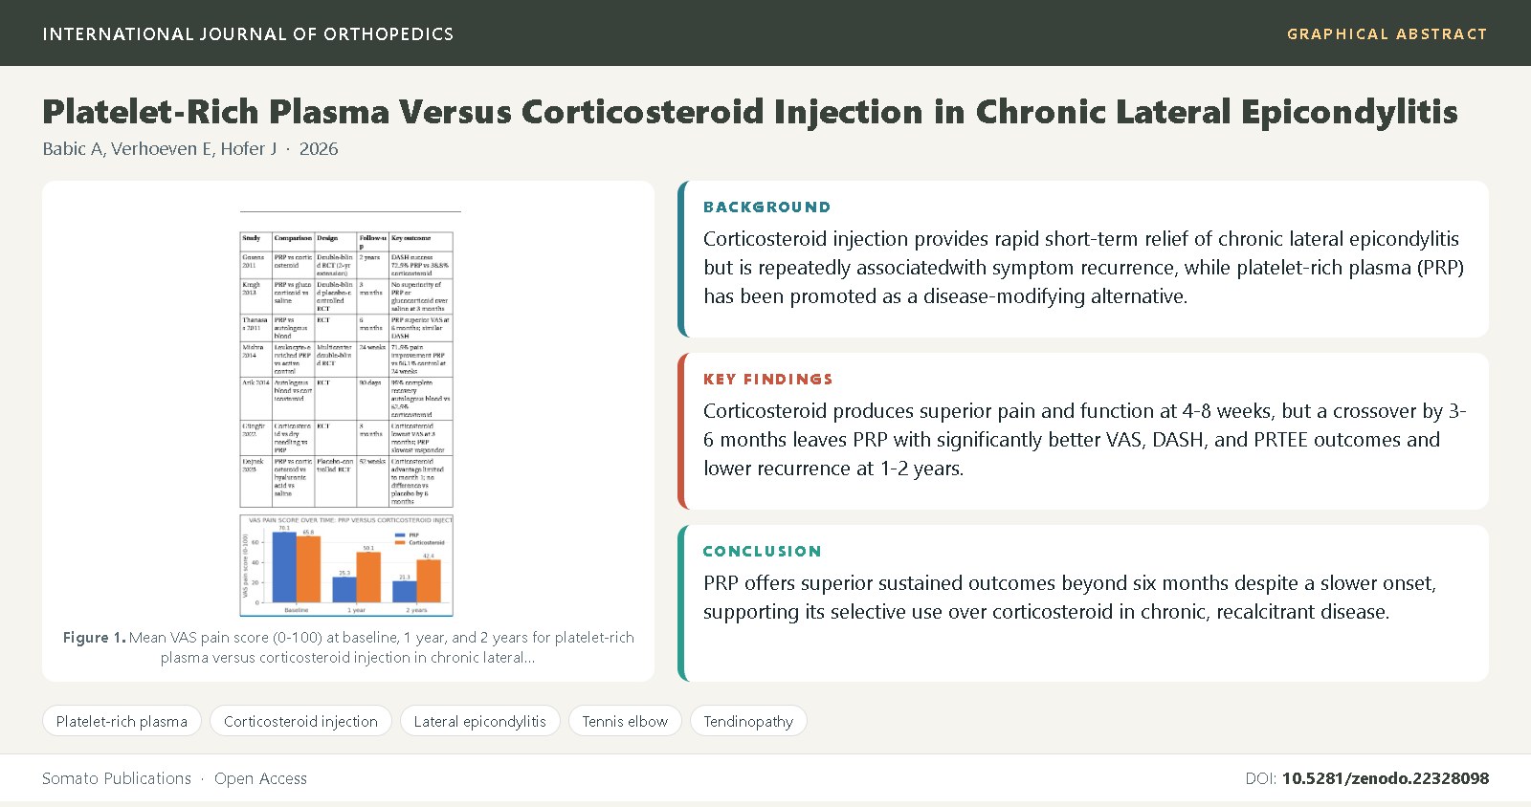
Task: Click the Somato Publications footer text
Action: click(x=117, y=778)
